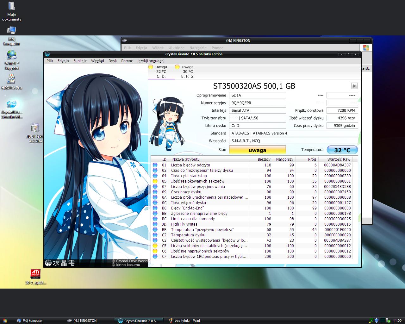Click the 4396 razy power-on count field

(342, 118)
